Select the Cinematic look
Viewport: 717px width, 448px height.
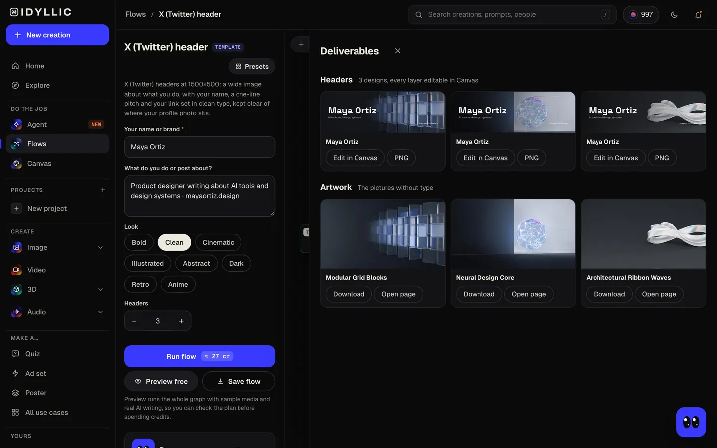[218, 242]
